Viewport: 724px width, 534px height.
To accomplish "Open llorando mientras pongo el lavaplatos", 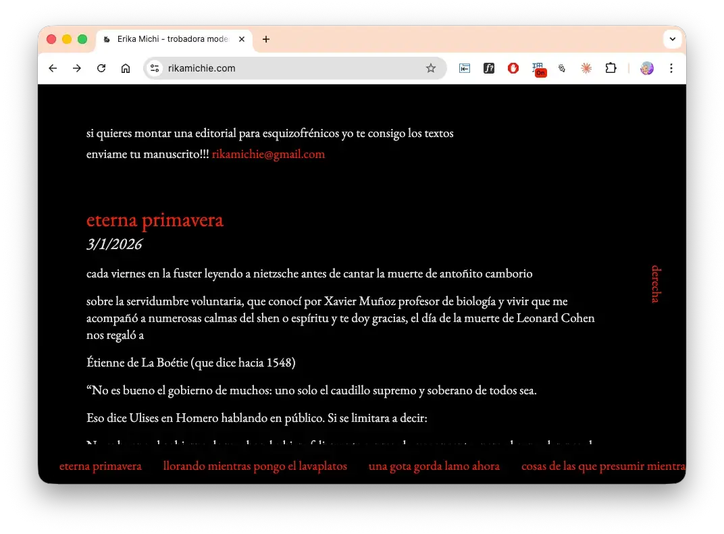I will tap(255, 466).
